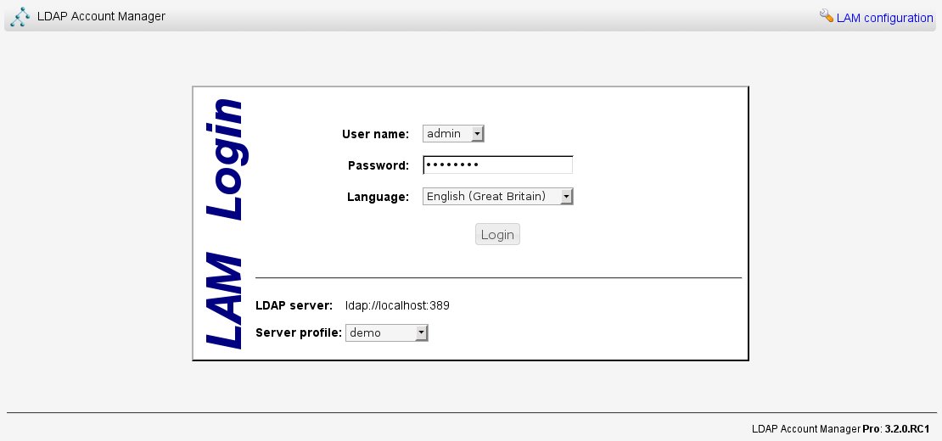Click the "User name:" label
Viewport: 942px width, 441px height.
[375, 134]
